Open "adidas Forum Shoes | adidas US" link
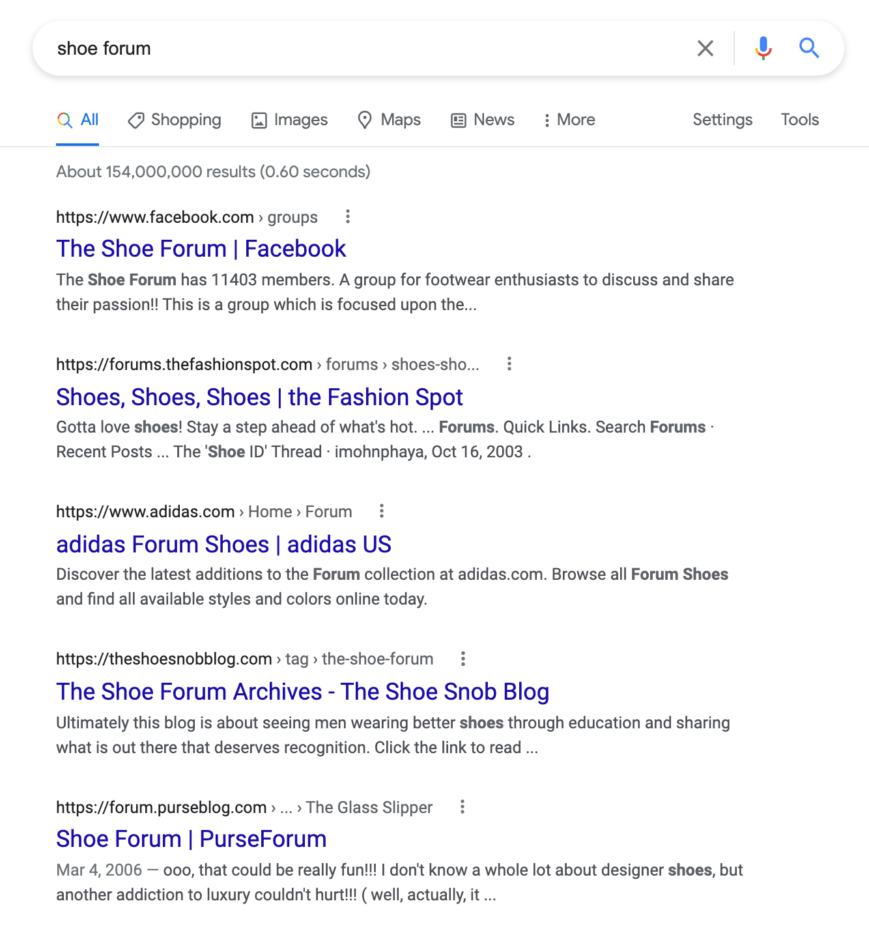869x929 pixels. point(223,545)
